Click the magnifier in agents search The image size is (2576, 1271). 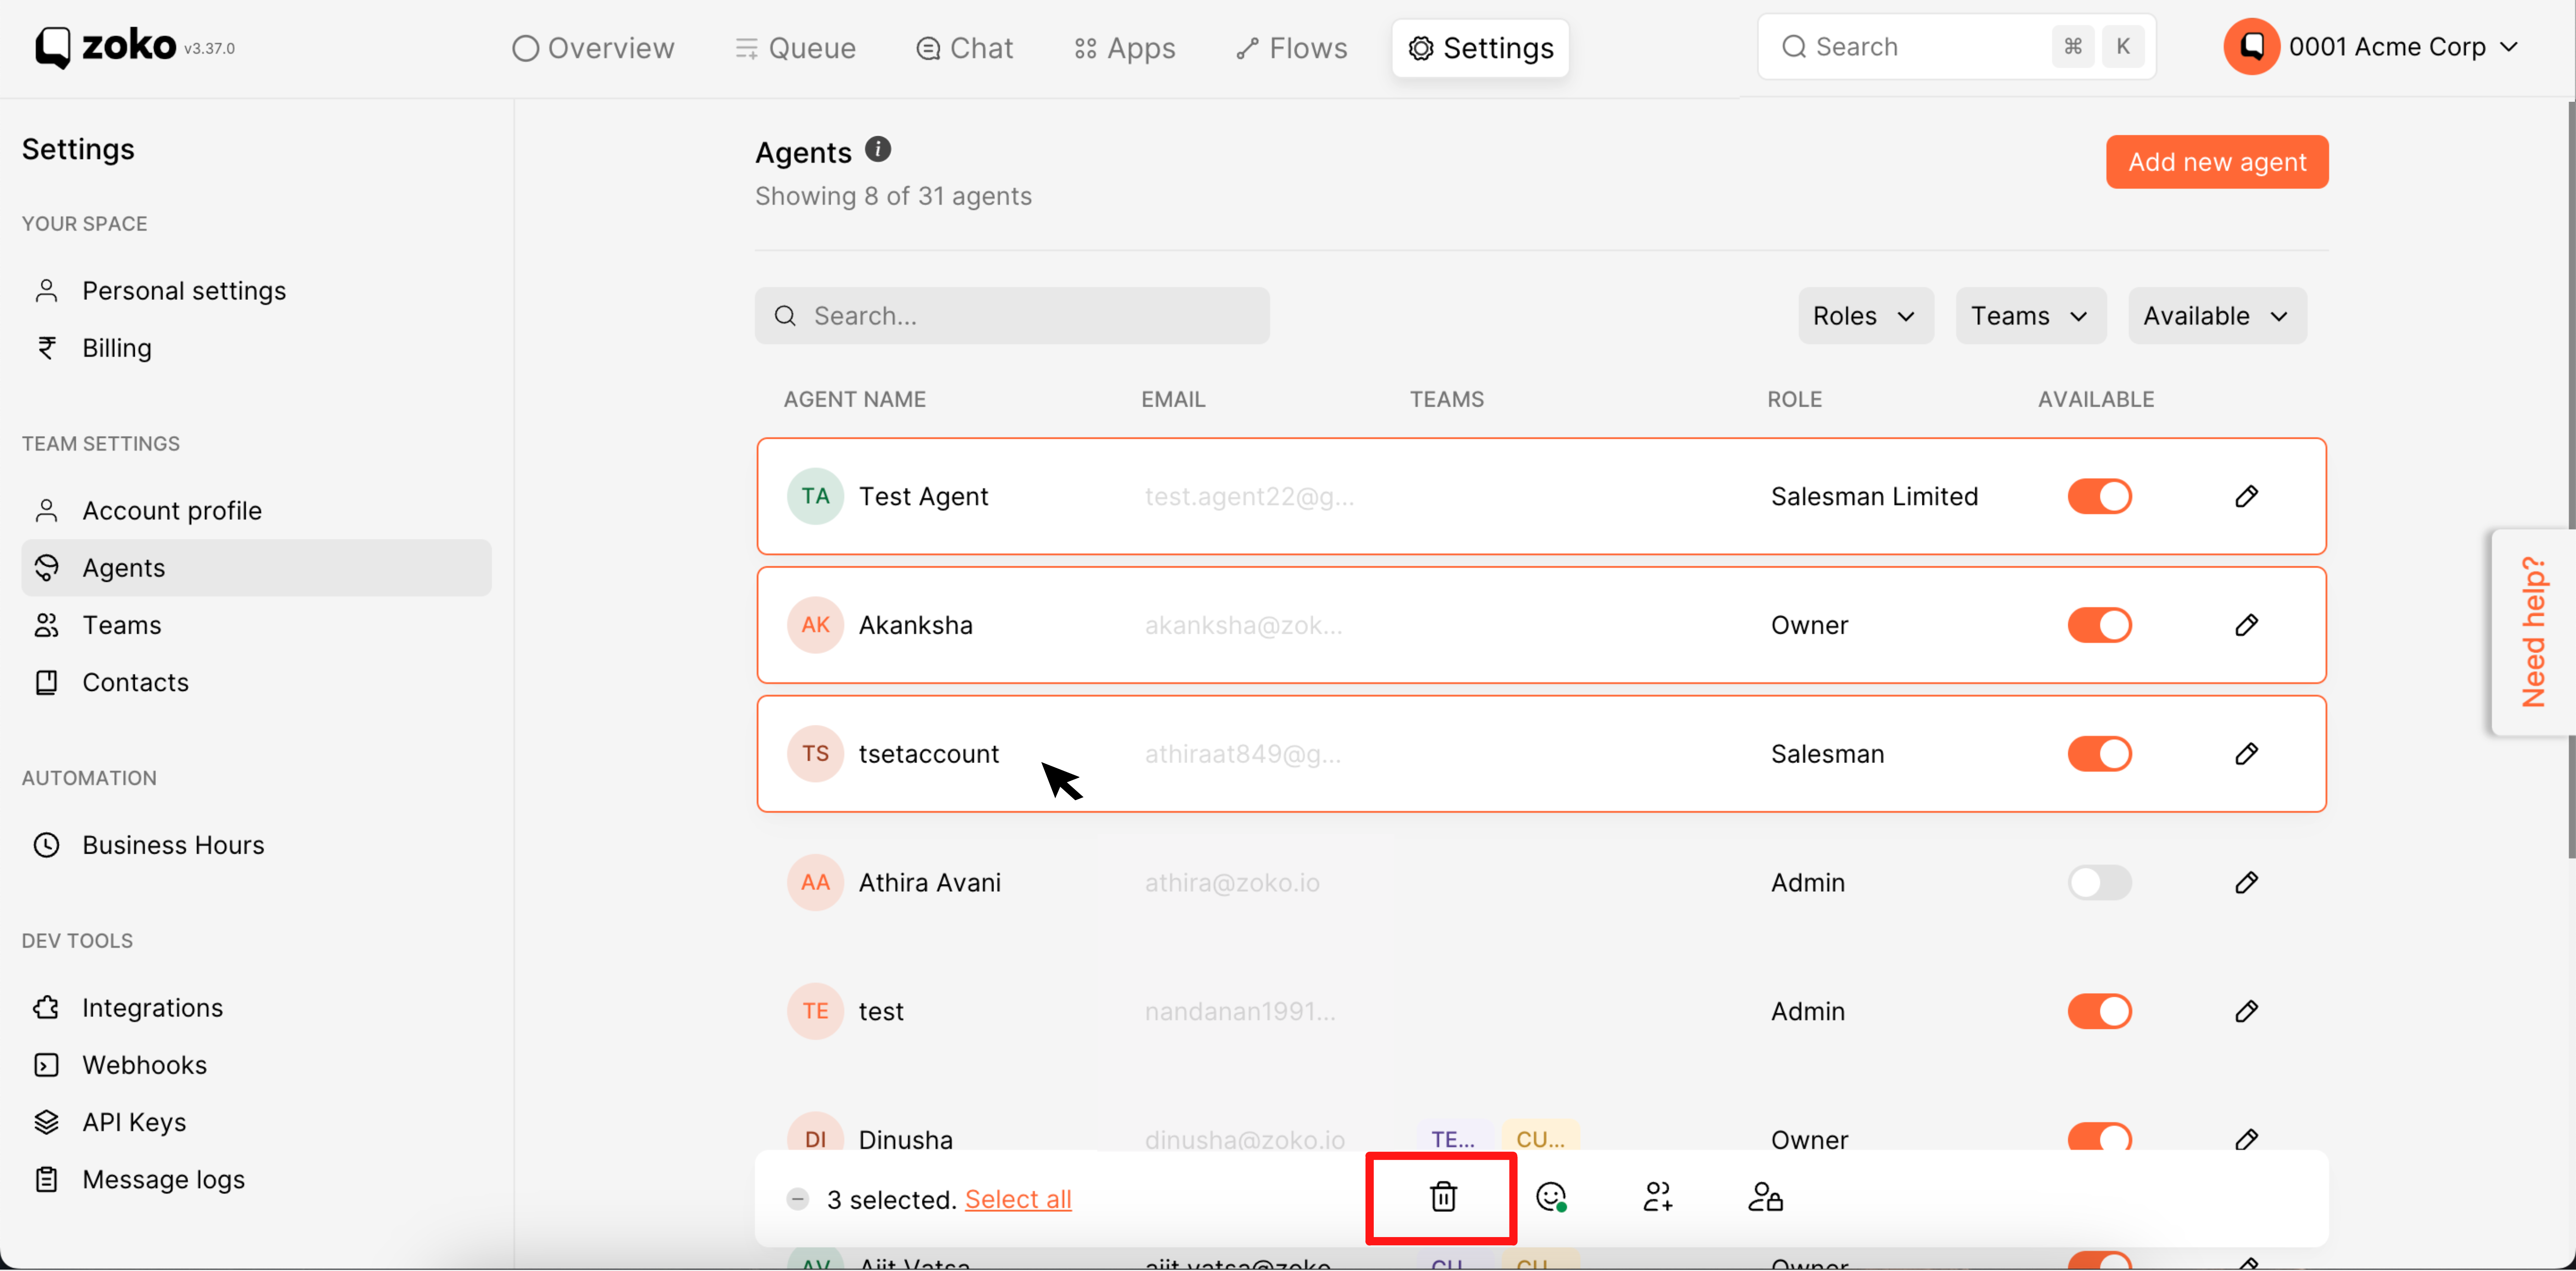click(x=785, y=316)
